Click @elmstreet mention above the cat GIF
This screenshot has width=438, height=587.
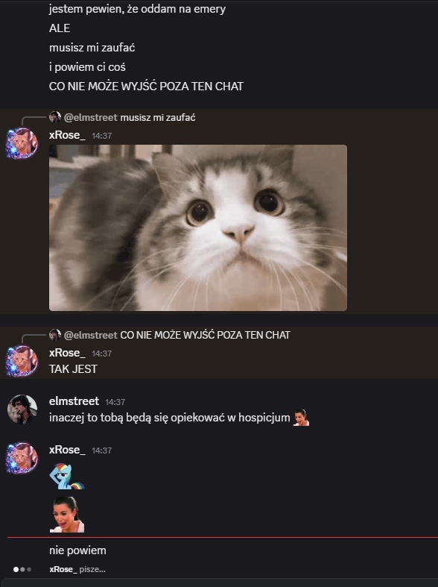(91, 118)
